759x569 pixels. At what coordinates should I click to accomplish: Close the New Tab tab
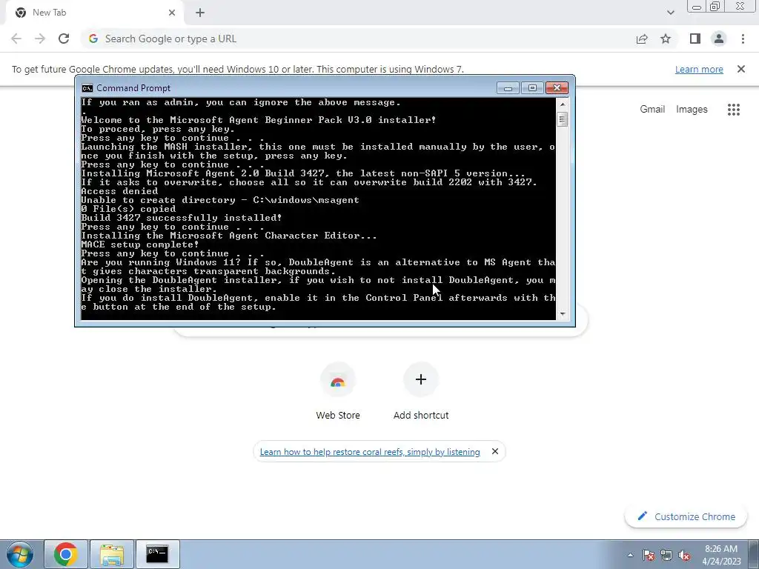pyautogui.click(x=172, y=13)
